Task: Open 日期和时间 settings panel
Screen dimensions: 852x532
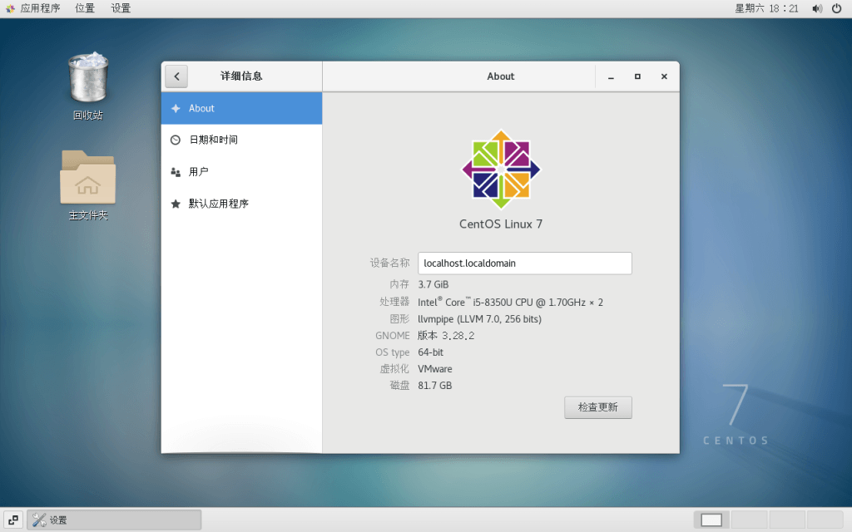Action: coord(242,140)
